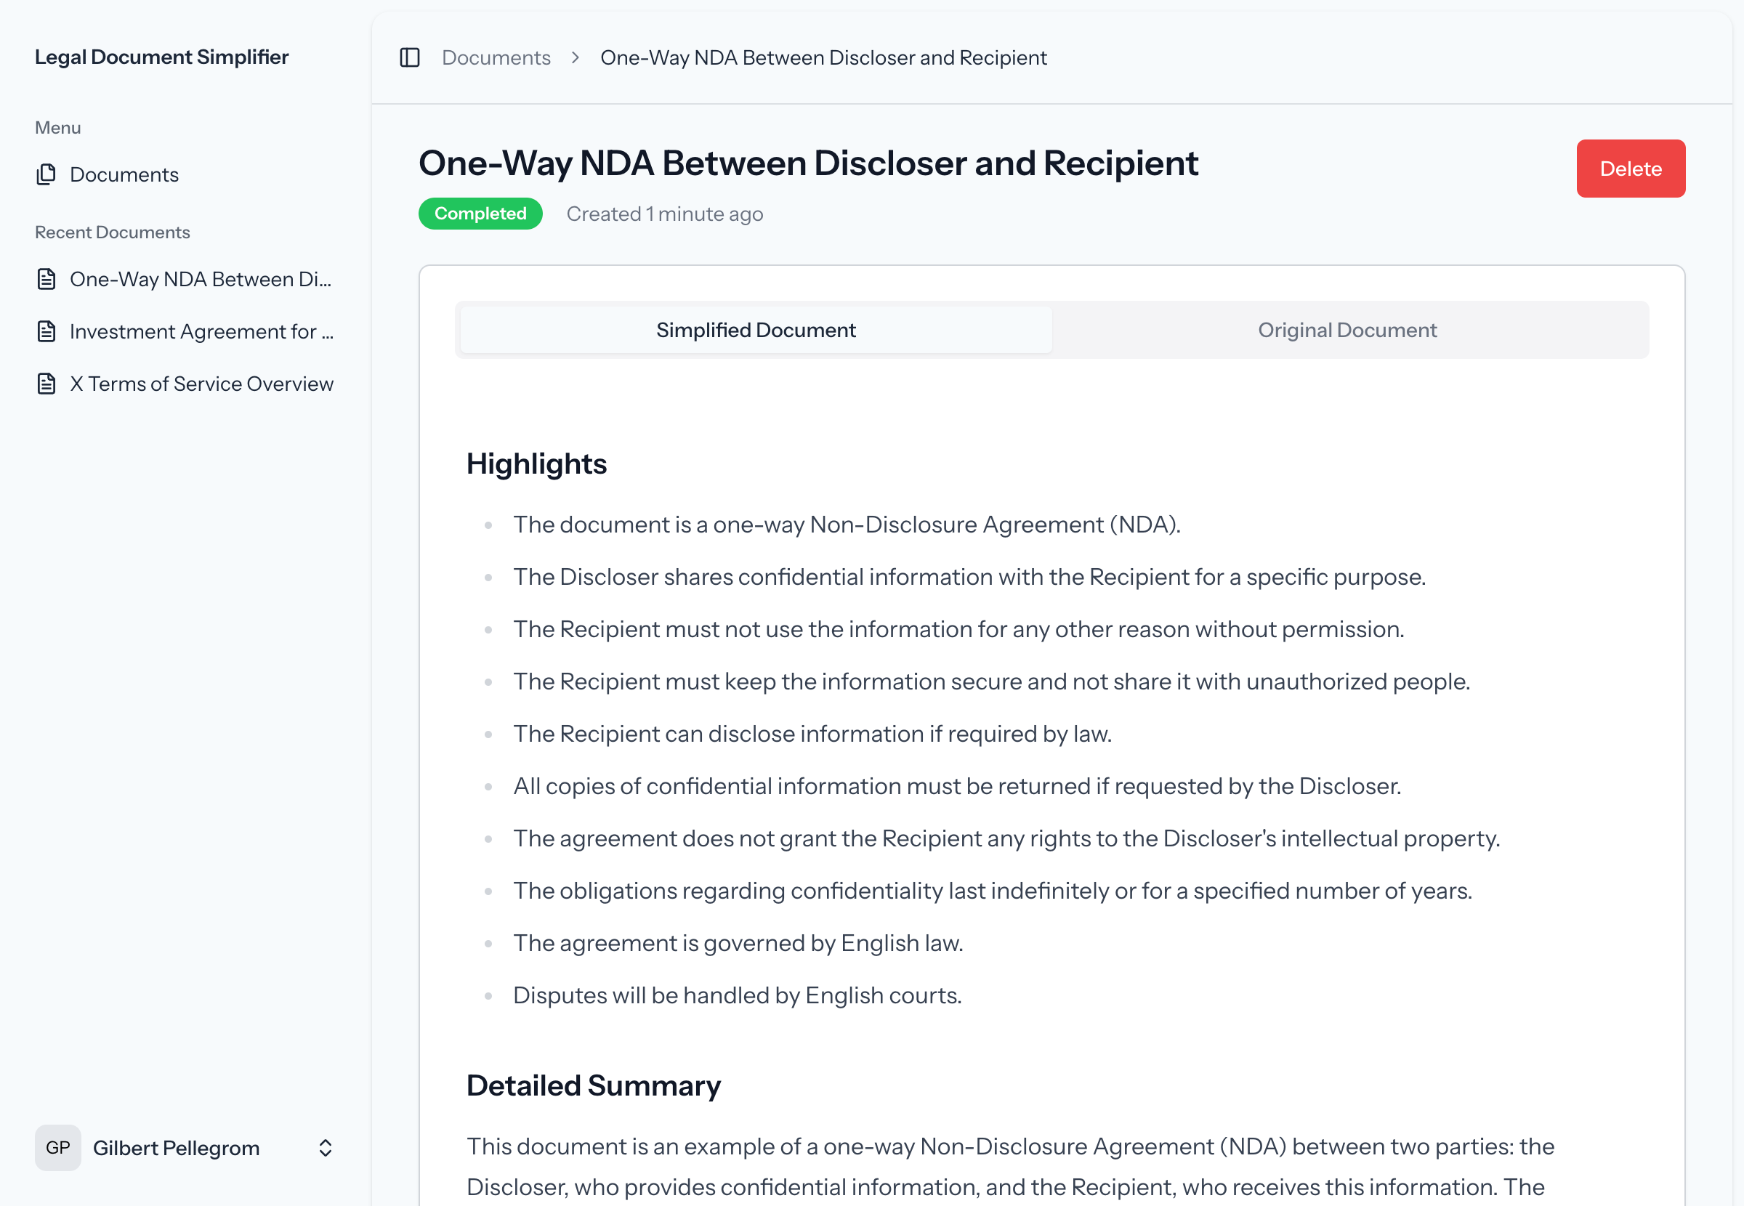Viewport: 1744px width, 1206px height.
Task: Click the document icon beside One-Way NDA entry
Action: (x=46, y=279)
